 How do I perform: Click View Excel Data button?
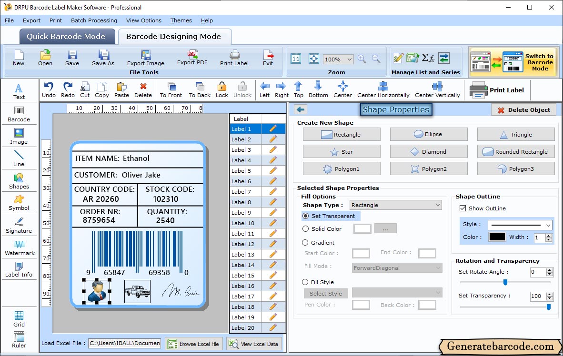254,344
